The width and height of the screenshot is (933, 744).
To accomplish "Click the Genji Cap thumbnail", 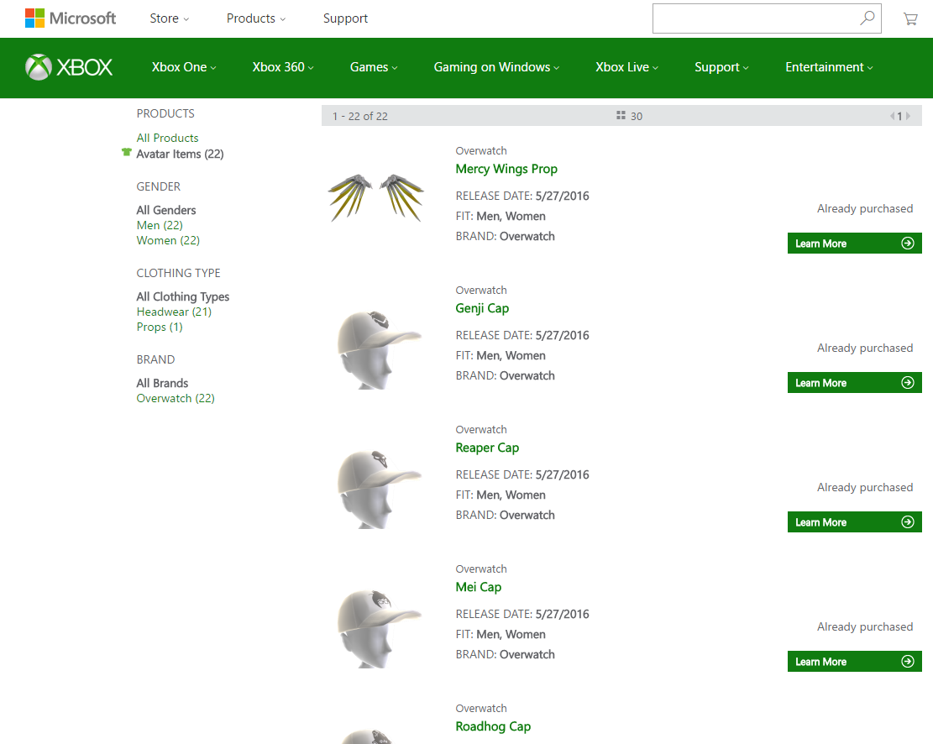I will tap(379, 349).
